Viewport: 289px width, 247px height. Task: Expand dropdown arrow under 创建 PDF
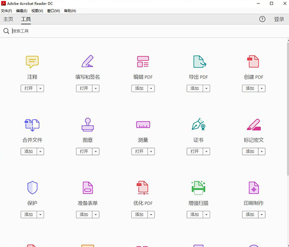(x=262, y=89)
